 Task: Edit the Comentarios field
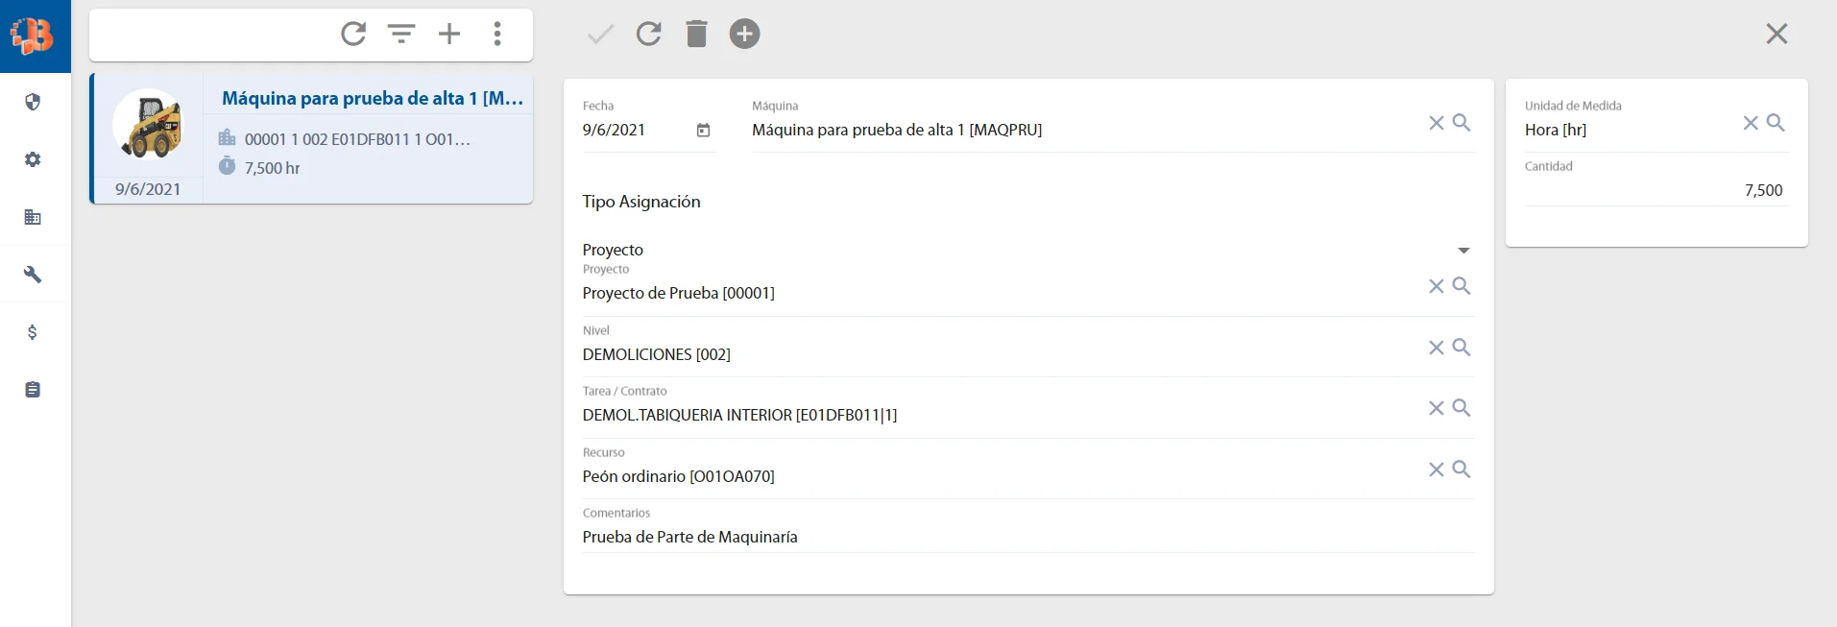pos(1027,537)
